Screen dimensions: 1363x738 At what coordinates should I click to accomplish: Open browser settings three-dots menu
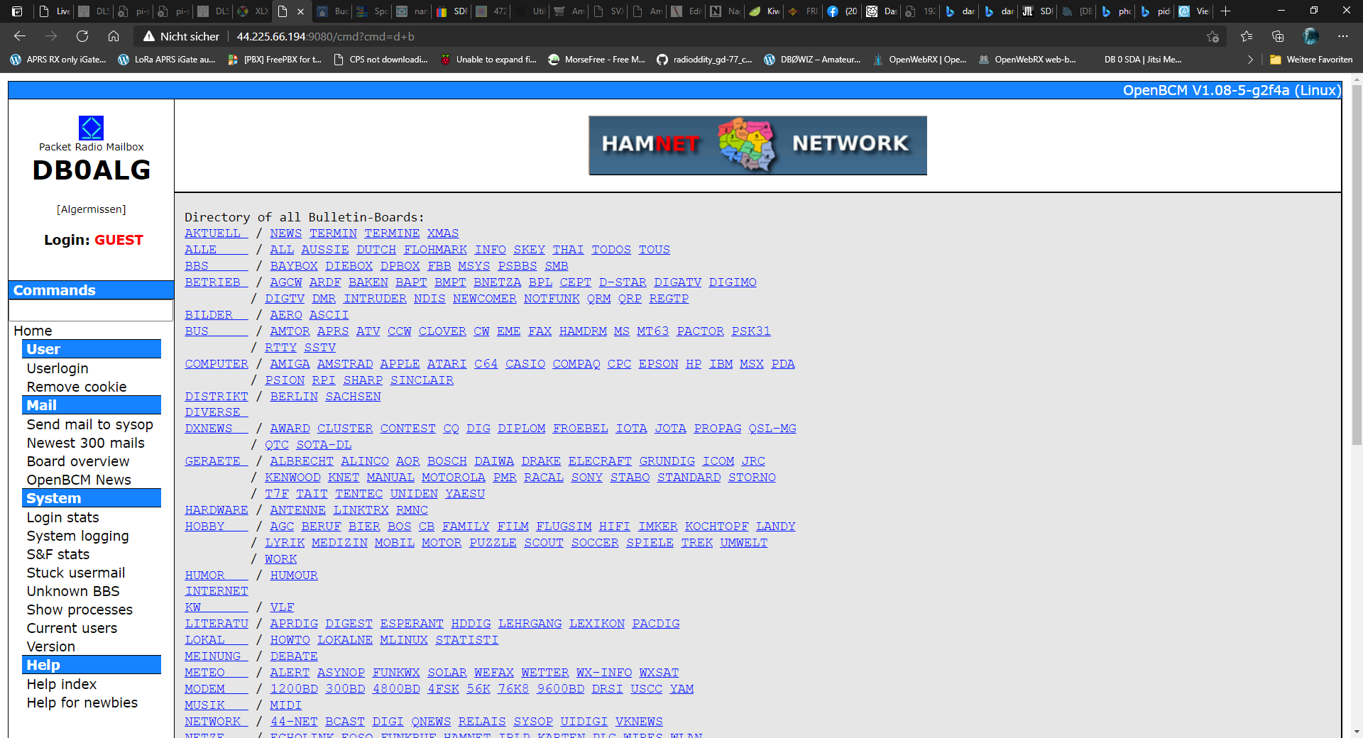pyautogui.click(x=1342, y=36)
